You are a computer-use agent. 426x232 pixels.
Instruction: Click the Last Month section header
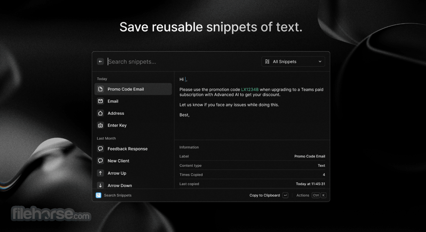(106, 138)
